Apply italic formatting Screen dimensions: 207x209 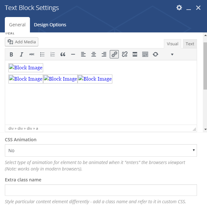(x=22, y=54)
